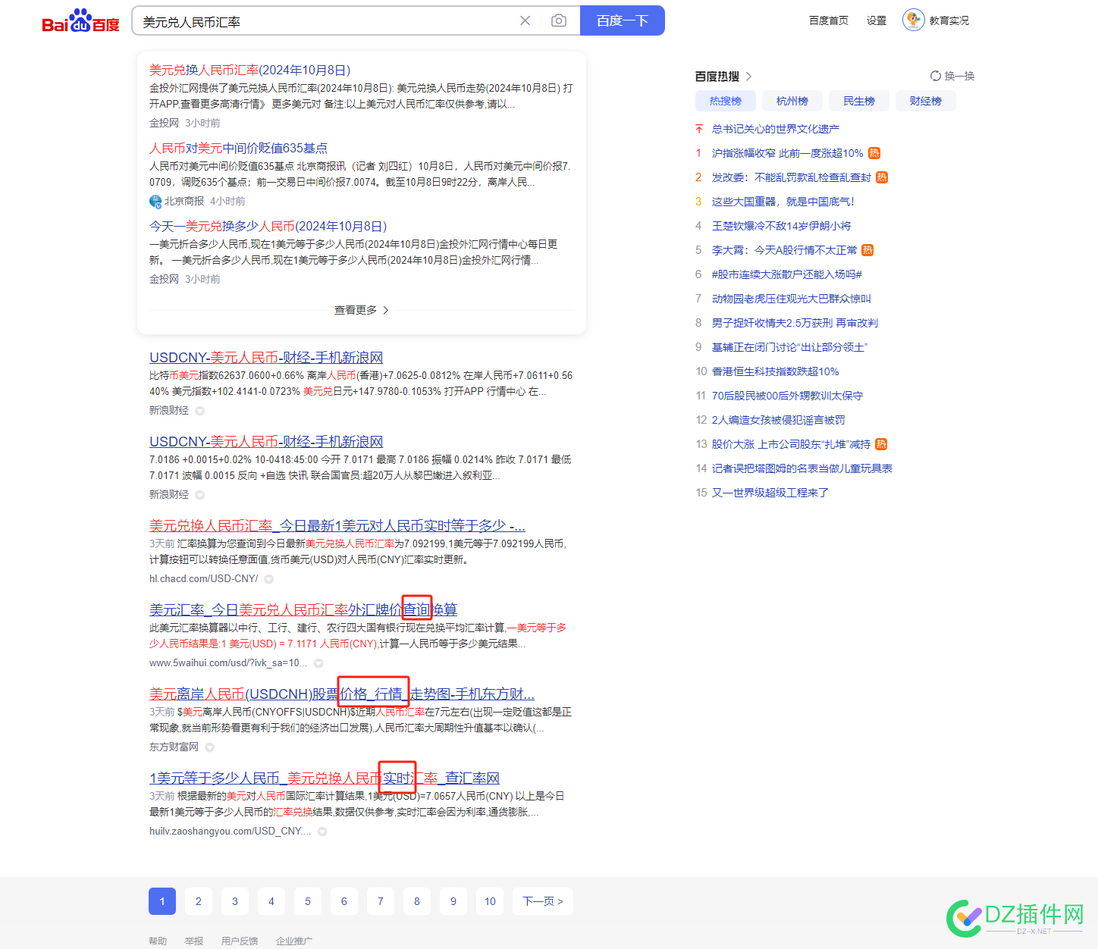Click 金投网 source under first news result
The image size is (1098, 949).
(164, 123)
